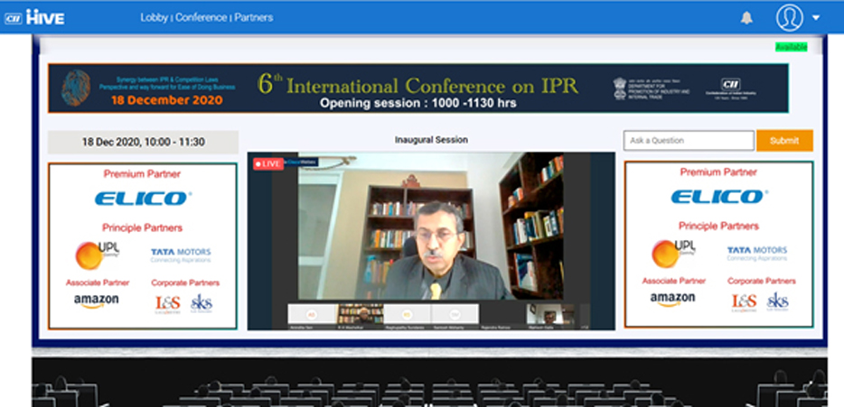Click the 6th International Conference on IPR banner

[x=418, y=88]
